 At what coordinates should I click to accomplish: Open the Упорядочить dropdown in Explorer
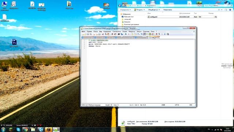125,10
